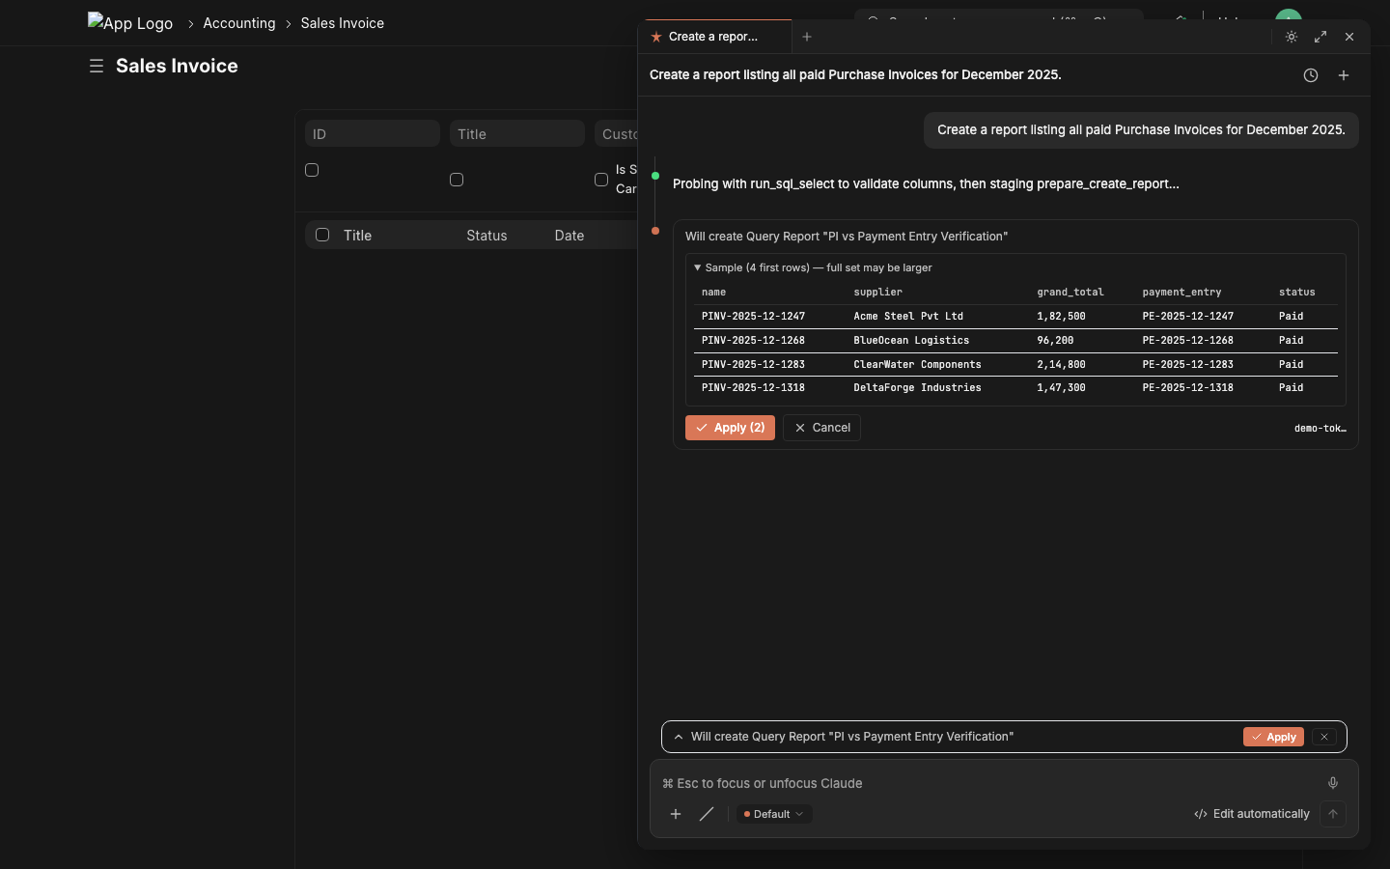Expand the pending report bar chevron
1390x869 pixels.
pyautogui.click(x=679, y=737)
